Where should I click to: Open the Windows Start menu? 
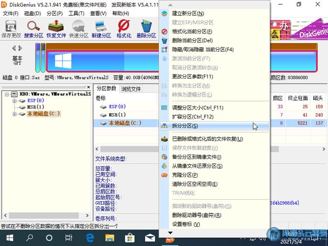[10, 238]
